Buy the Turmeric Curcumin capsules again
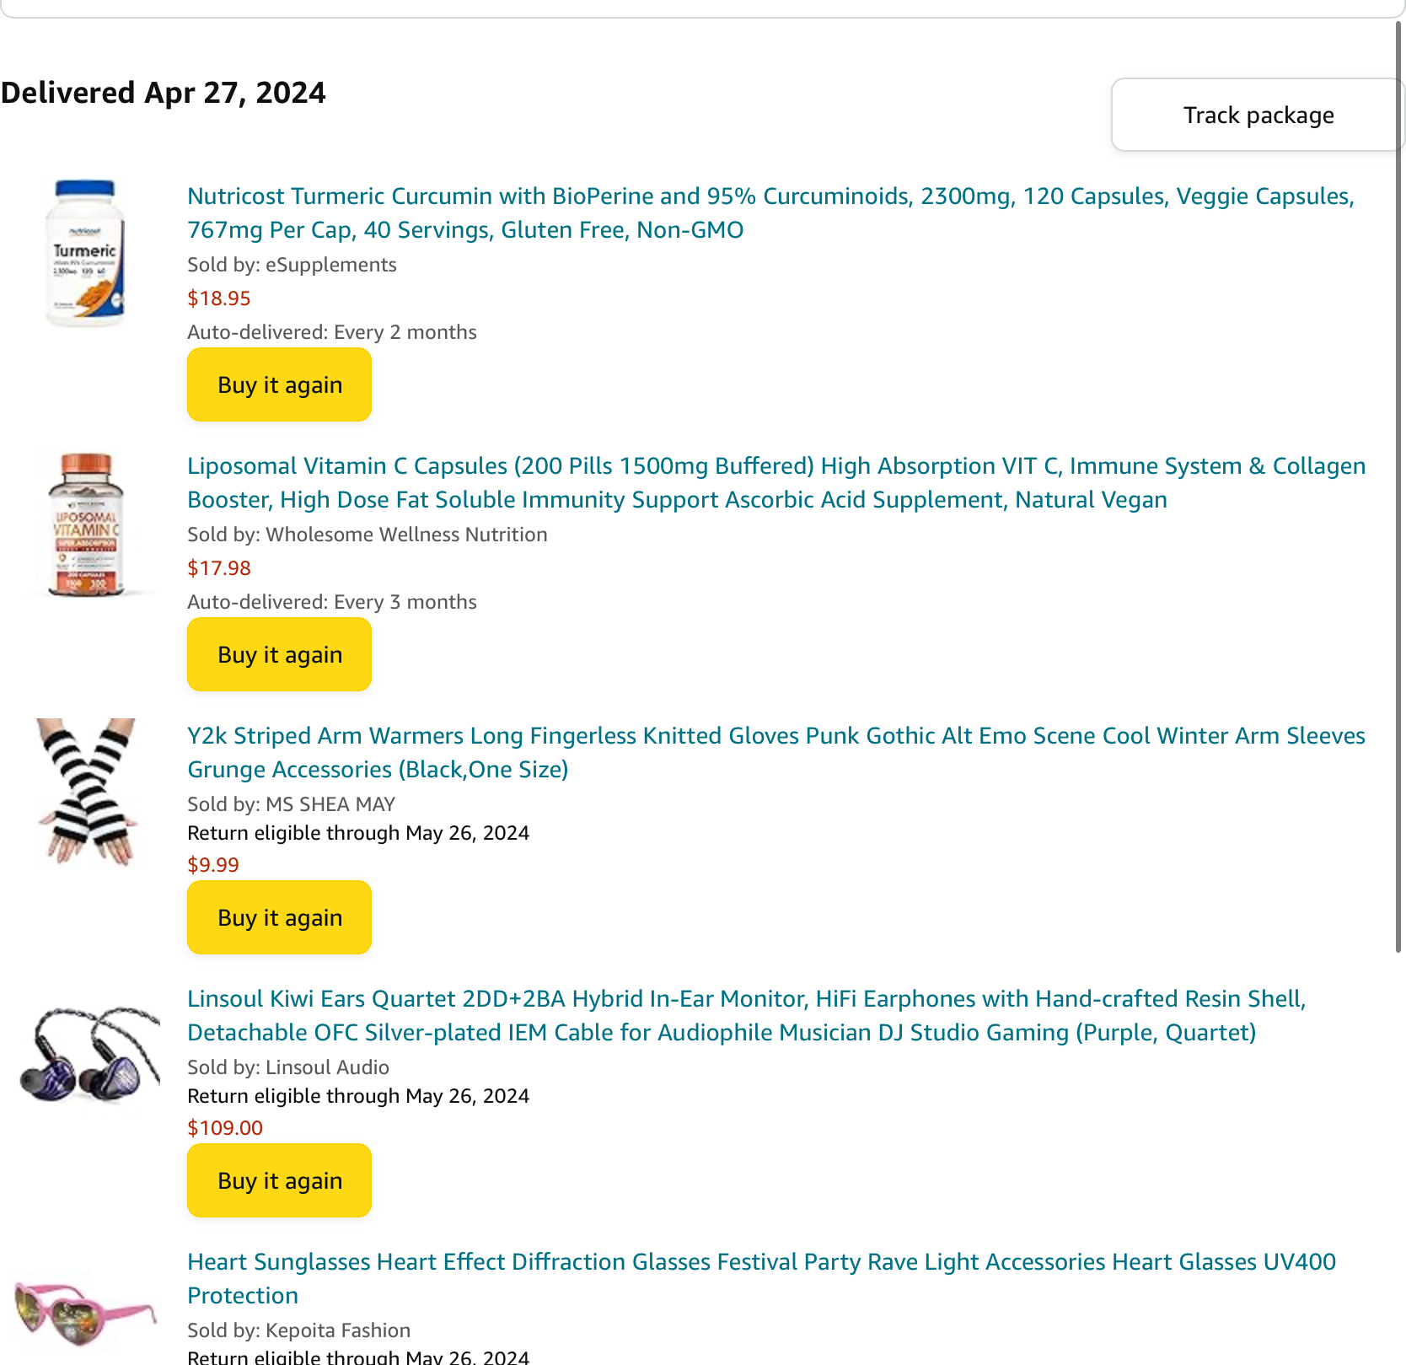The width and height of the screenshot is (1406, 1365). tap(279, 384)
